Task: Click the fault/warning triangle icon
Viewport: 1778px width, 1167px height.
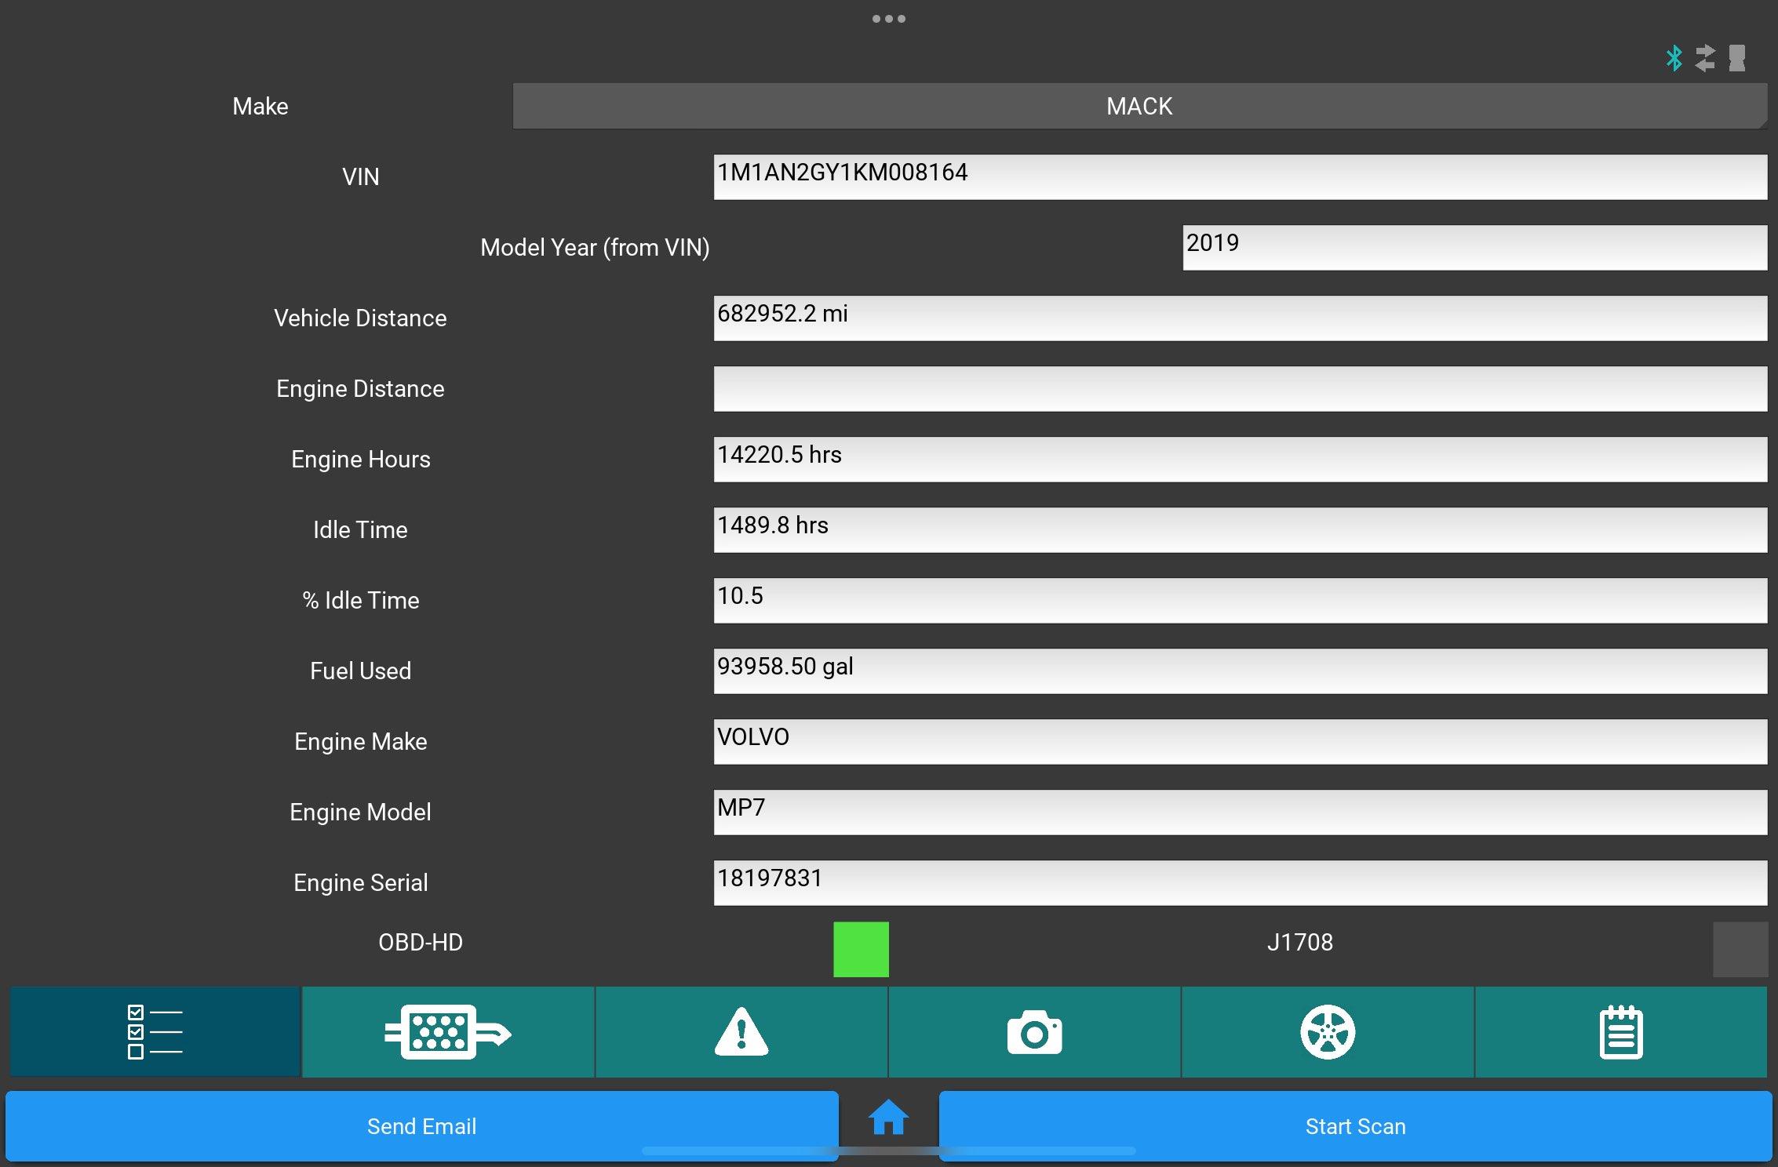Action: 741,1029
